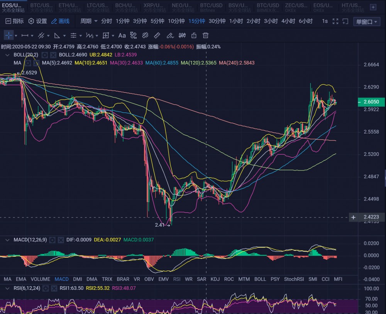Switch to the KDJ indicator tab
This screenshot has width=386, height=314.
click(215, 279)
